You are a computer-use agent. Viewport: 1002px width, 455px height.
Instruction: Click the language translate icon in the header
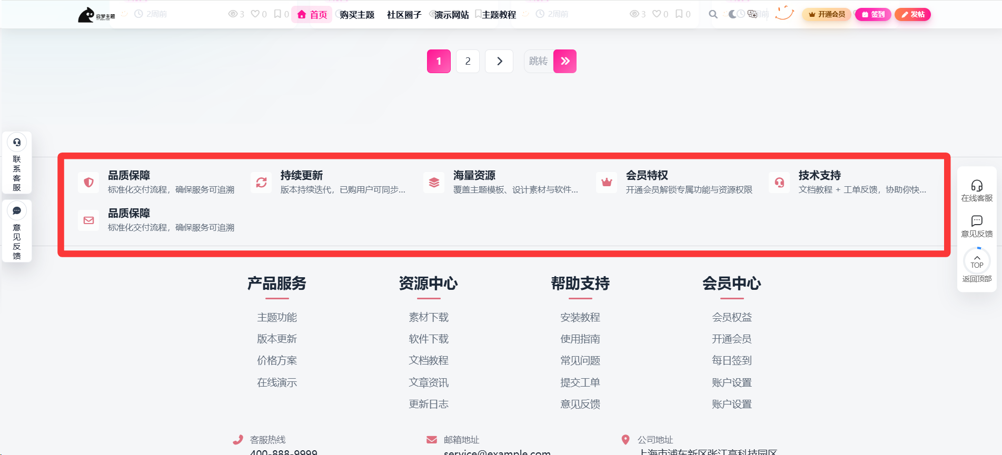click(752, 14)
